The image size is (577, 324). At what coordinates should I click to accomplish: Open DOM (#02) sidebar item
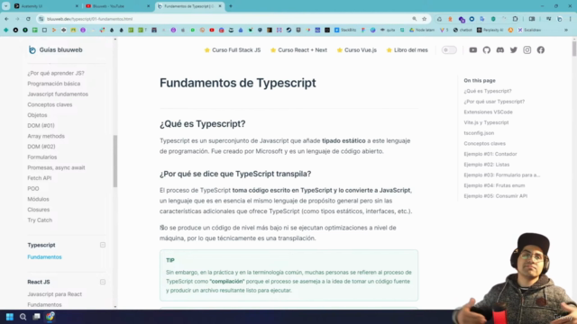pyautogui.click(x=41, y=147)
